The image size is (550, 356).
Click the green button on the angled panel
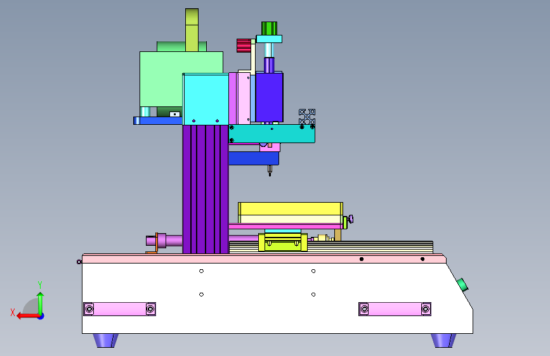click(x=462, y=284)
